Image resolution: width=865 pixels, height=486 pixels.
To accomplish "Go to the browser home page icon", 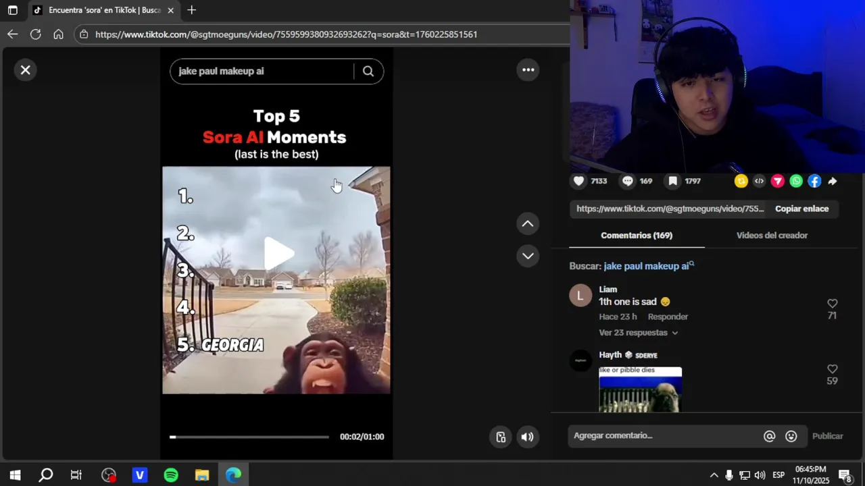I will [58, 34].
